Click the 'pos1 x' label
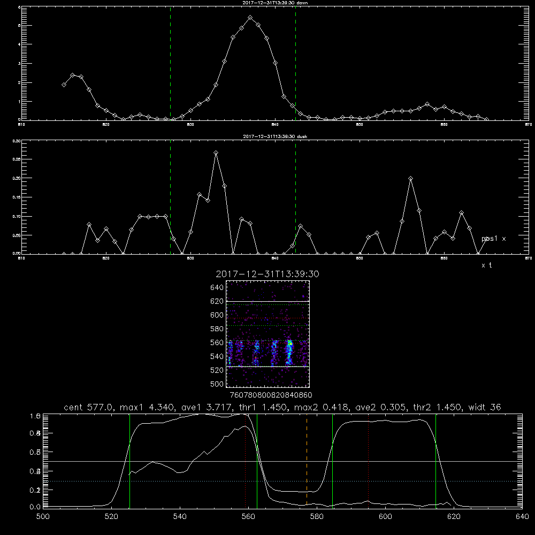This screenshot has width=535, height=535. (x=493, y=239)
